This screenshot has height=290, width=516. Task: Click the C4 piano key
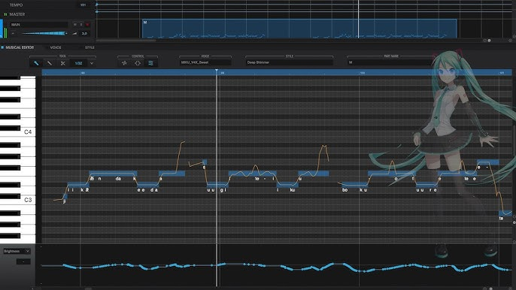pos(18,132)
